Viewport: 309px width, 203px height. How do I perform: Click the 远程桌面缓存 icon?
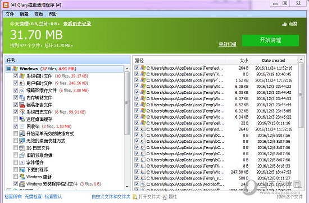22,119
